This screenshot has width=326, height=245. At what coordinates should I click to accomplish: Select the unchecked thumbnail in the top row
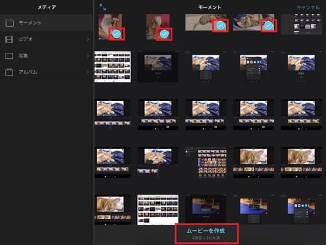(303, 24)
